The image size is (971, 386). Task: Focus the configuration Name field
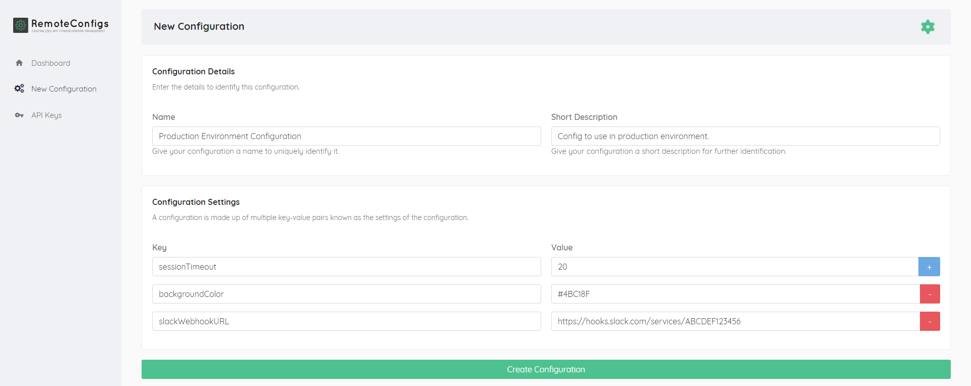(346, 136)
